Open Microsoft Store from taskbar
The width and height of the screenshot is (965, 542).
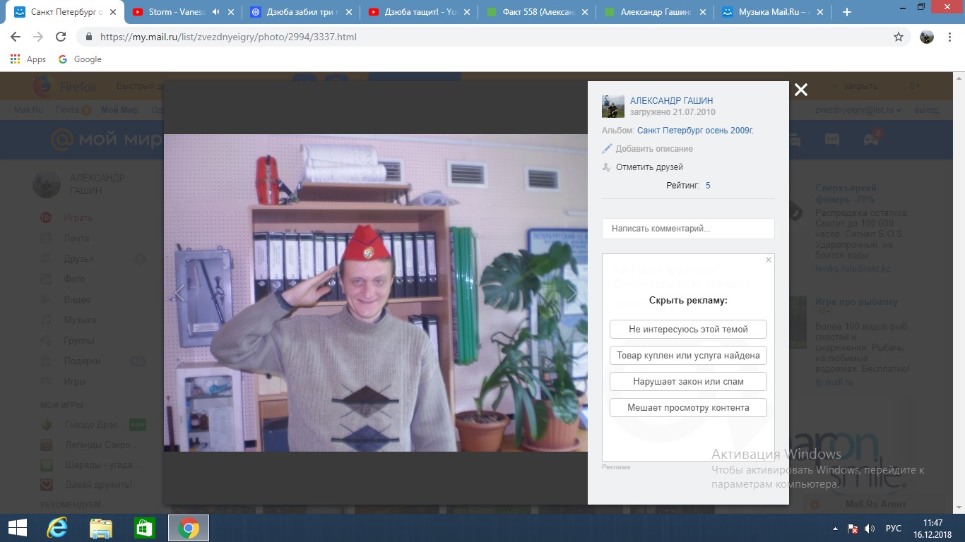pos(144,528)
